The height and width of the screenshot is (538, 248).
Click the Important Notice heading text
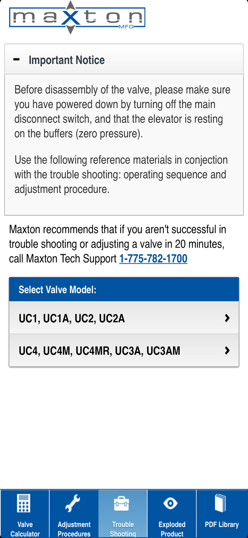click(67, 60)
